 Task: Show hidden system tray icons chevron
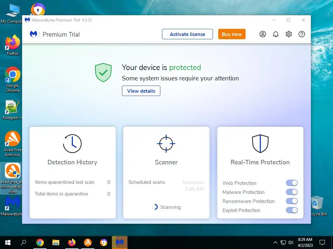click(x=275, y=243)
